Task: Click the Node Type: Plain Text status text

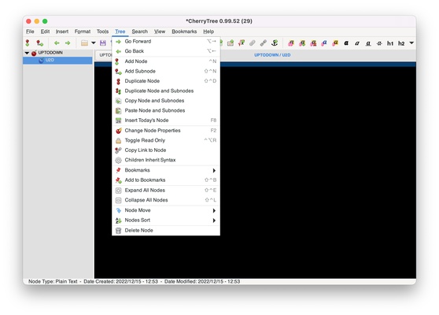Action: [53, 281]
